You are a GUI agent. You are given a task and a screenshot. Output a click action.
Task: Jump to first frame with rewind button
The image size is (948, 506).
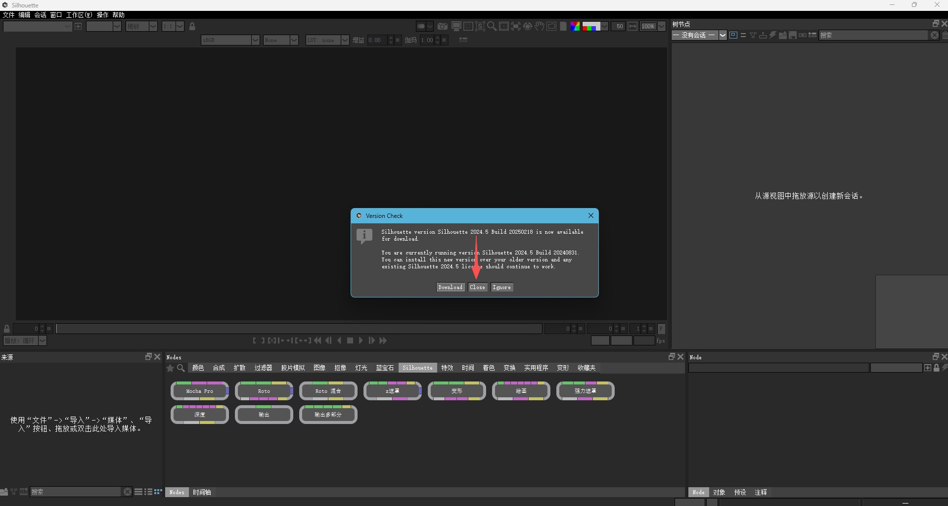tap(317, 340)
